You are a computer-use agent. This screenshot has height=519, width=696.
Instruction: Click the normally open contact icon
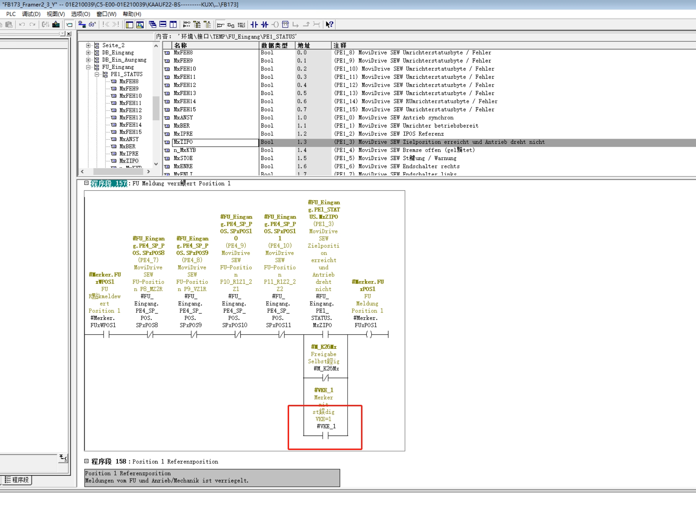[x=254, y=25]
